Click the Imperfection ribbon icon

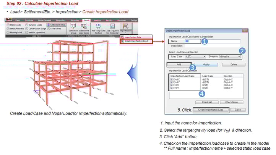click(126, 27)
